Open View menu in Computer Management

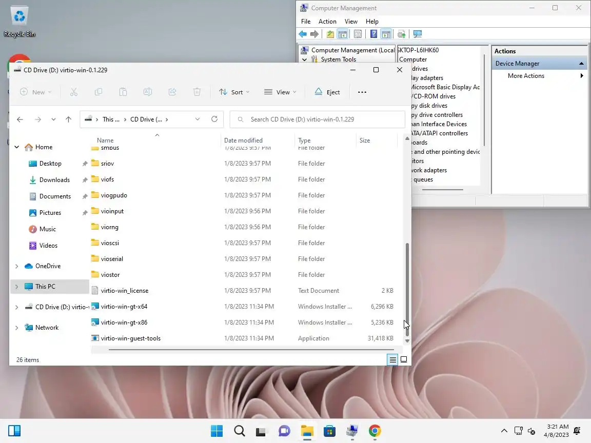[350, 22]
